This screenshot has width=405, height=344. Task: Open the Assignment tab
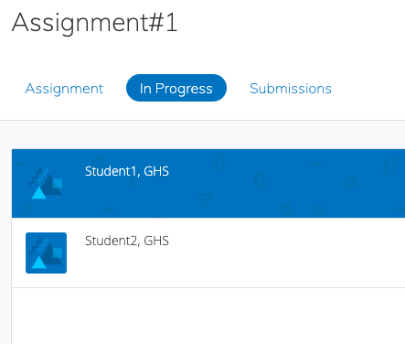coord(64,89)
